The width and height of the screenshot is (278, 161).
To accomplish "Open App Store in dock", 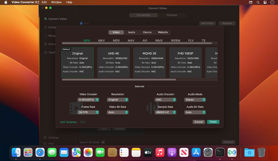I will [196, 152].
